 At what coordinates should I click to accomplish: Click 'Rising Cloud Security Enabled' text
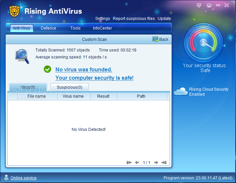[209, 92]
